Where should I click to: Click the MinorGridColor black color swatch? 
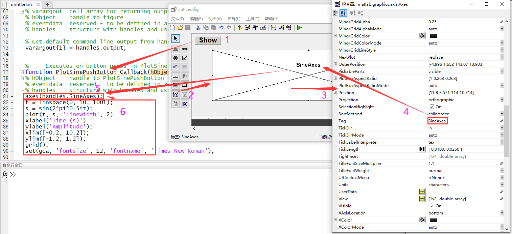433,36
